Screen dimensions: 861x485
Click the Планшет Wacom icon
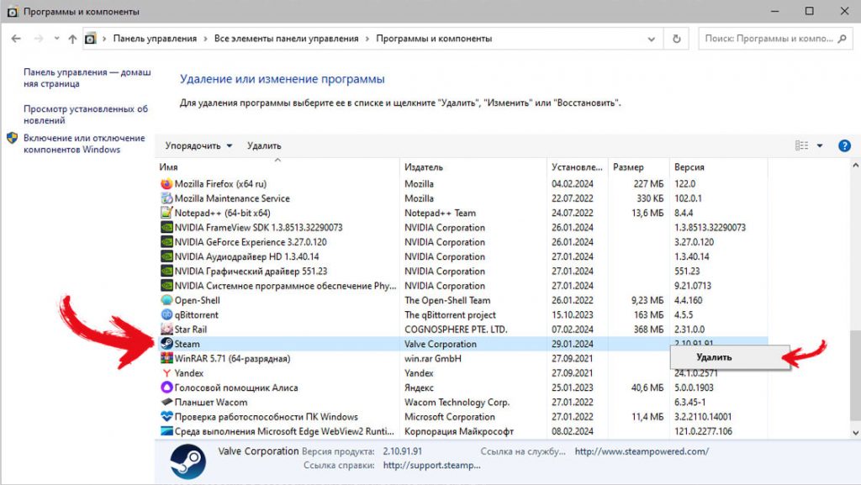166,402
